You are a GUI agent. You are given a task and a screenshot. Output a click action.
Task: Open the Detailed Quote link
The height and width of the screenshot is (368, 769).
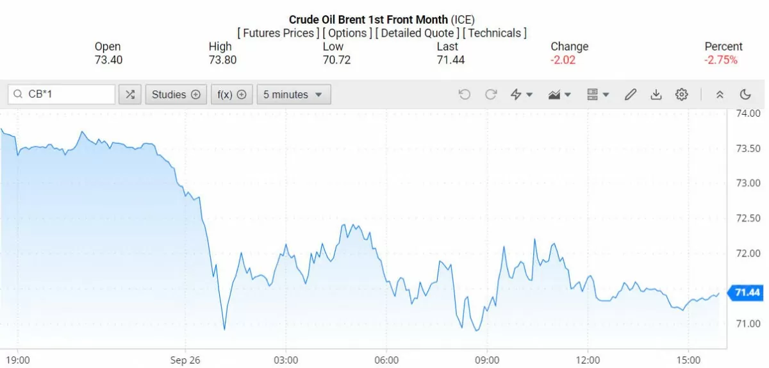[417, 33]
